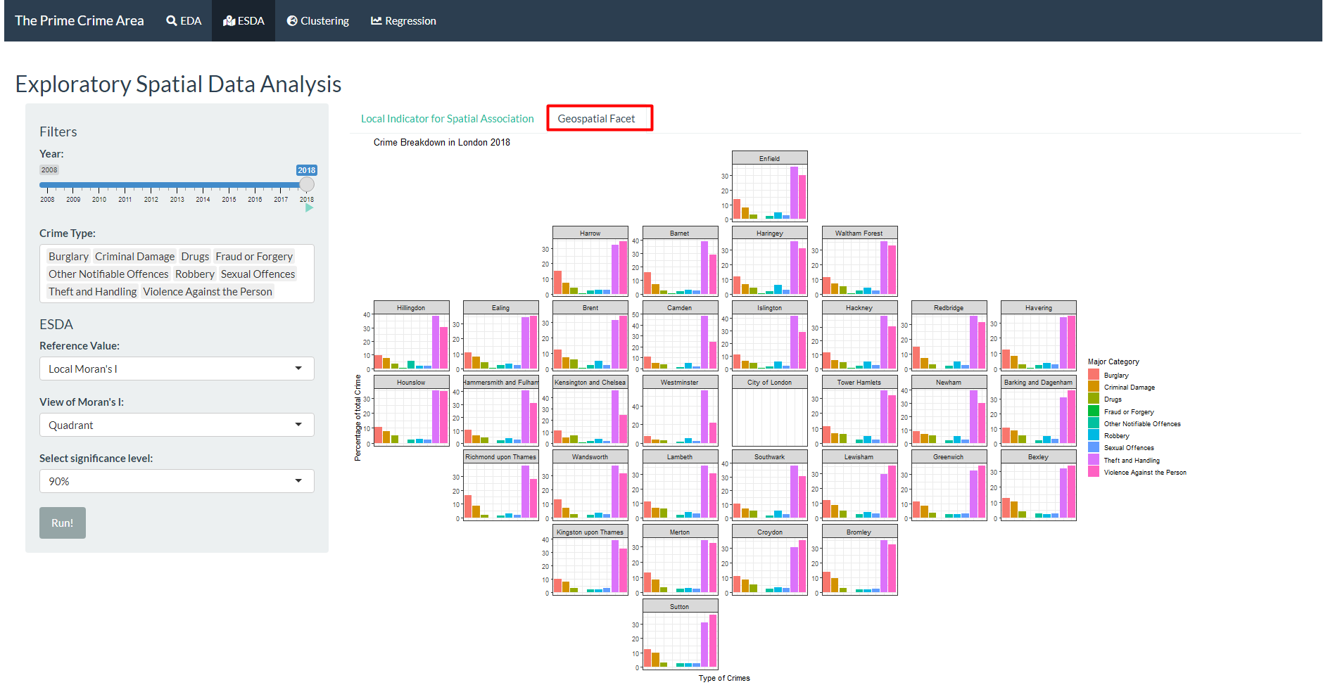The height and width of the screenshot is (685, 1328).
Task: Open the significance level dropdown
Action: (177, 481)
